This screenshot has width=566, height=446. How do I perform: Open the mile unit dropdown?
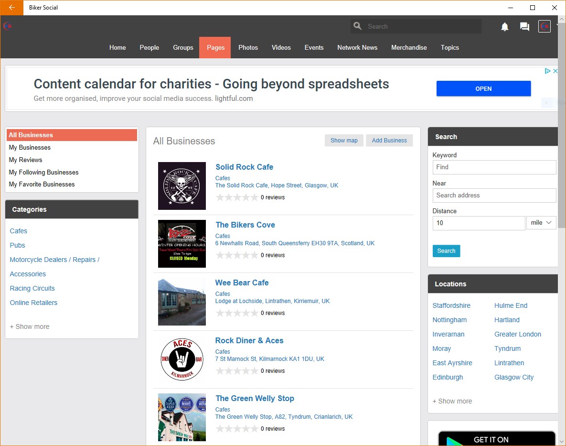point(541,223)
